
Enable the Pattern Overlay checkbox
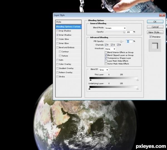(58, 72)
